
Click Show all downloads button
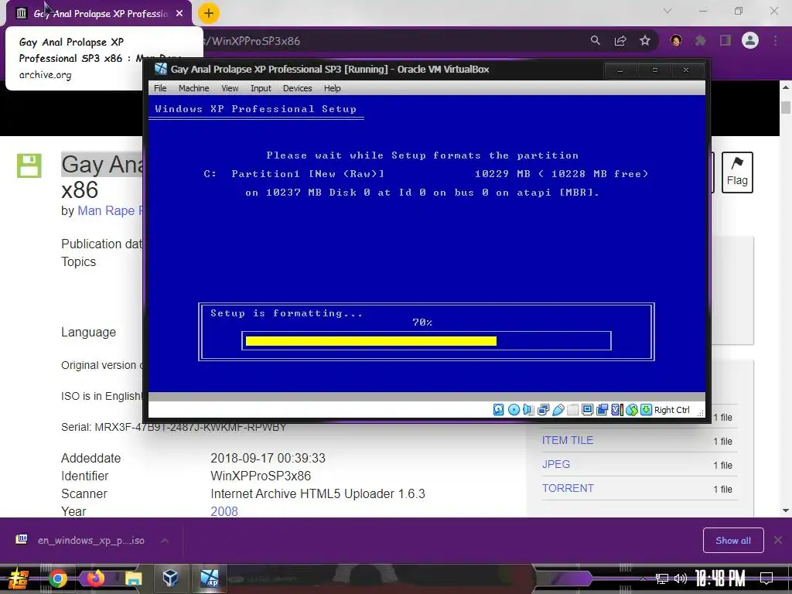(733, 541)
